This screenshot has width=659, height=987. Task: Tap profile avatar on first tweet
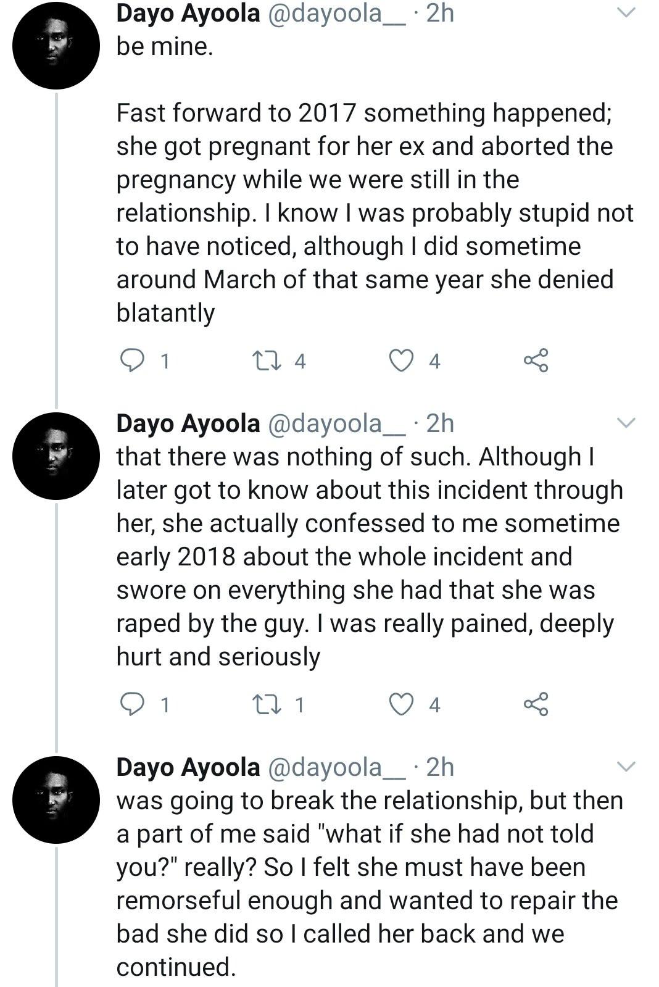point(56,46)
